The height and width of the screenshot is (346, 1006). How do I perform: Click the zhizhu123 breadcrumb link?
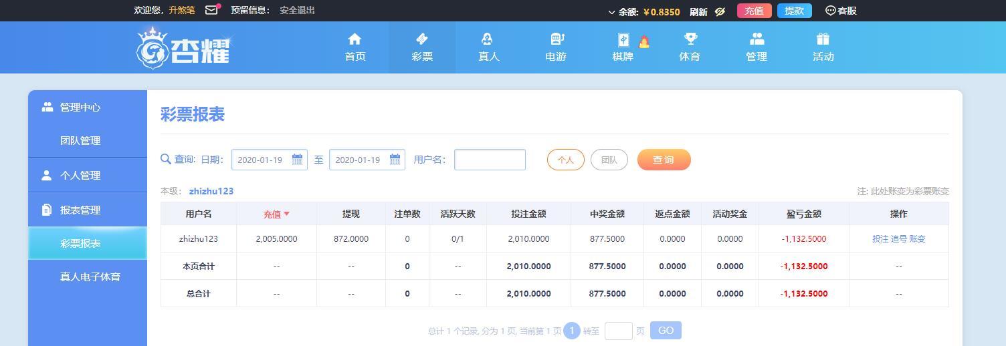click(211, 191)
